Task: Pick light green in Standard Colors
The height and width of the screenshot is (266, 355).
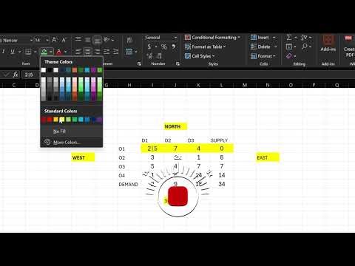Action: pos(68,120)
